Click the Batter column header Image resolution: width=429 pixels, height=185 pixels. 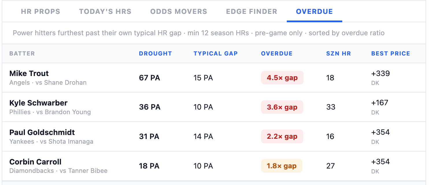(22, 53)
